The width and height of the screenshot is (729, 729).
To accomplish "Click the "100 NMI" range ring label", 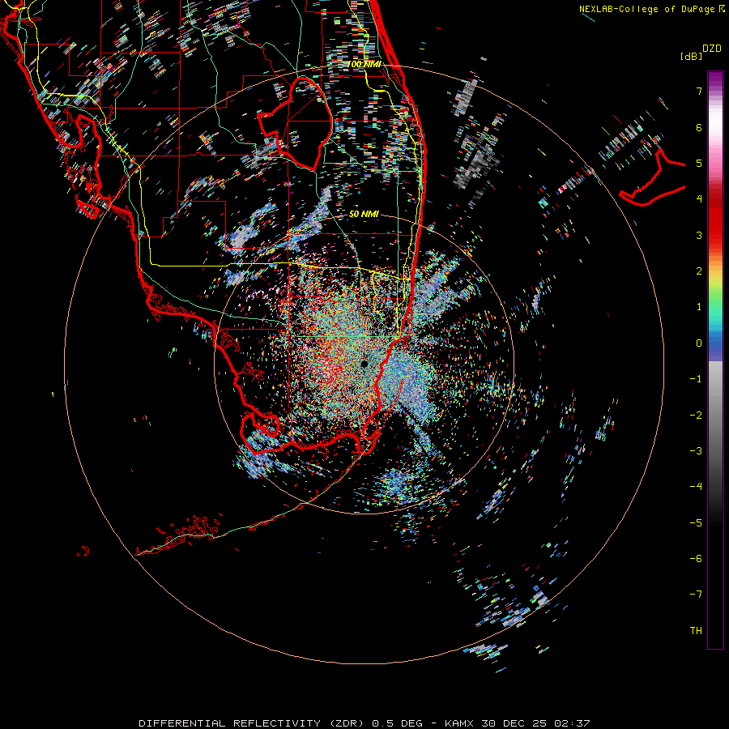I will (x=364, y=64).
